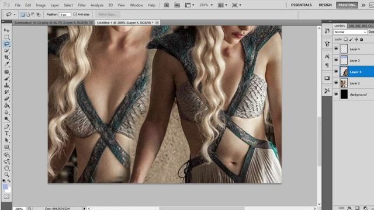Switch to Design workspace
Screen dimensions: 374x210
[x=325, y=5]
